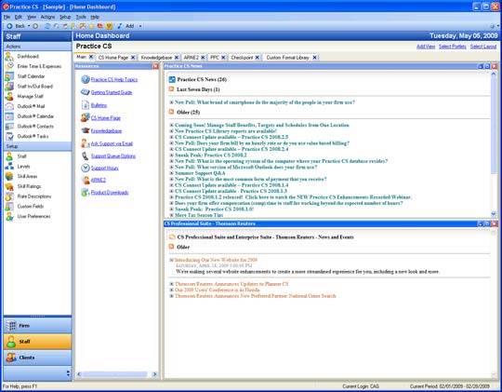The height and width of the screenshot is (392, 502).
Task: Collapse the Older (25) news section
Action: [x=172, y=112]
